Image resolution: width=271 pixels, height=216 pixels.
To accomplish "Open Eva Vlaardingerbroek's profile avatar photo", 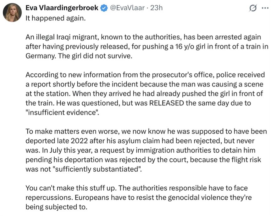I will [x=12, y=13].
